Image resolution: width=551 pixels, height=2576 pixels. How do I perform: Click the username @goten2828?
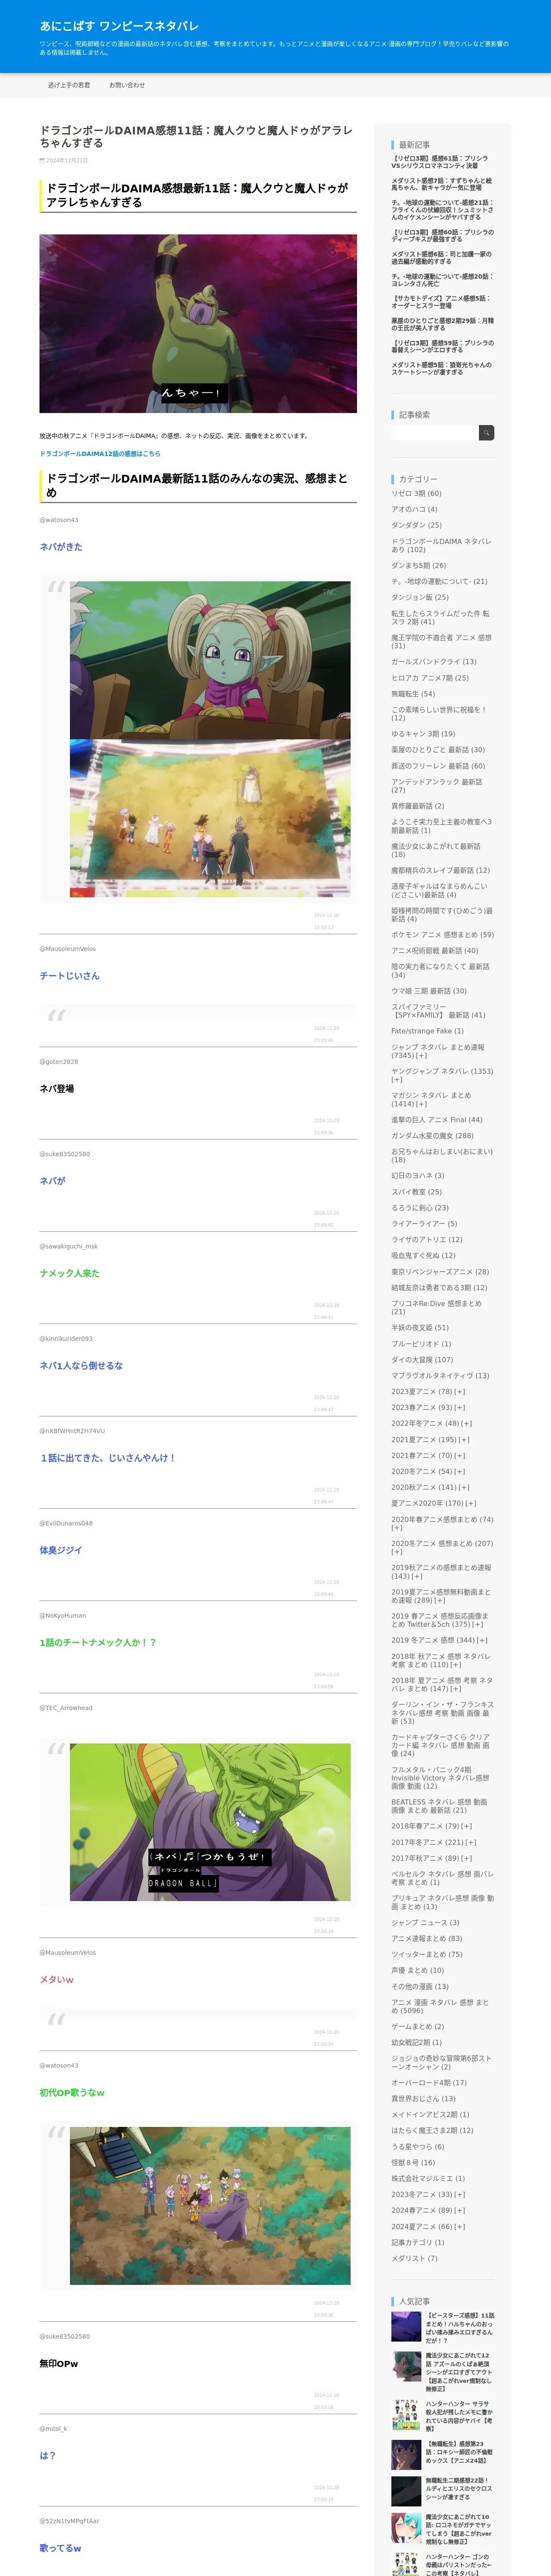pos(58,1062)
